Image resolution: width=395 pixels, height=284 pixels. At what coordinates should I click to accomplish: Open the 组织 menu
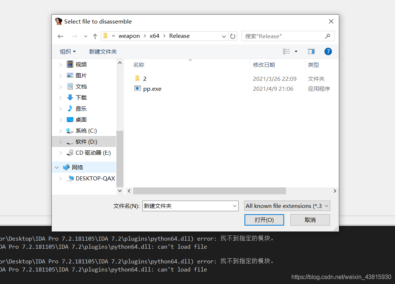68,51
